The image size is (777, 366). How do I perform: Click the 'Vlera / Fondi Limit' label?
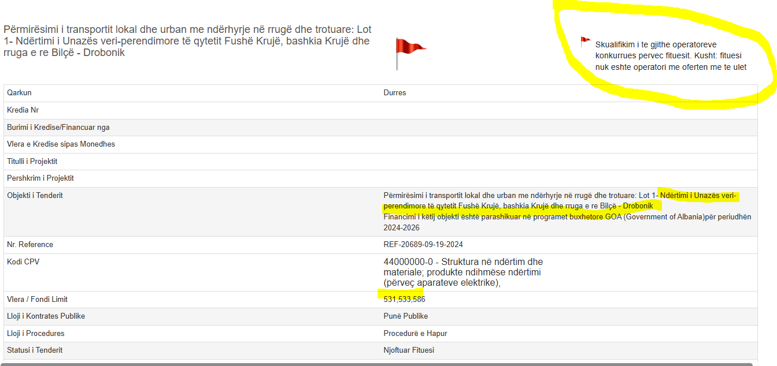pos(38,300)
